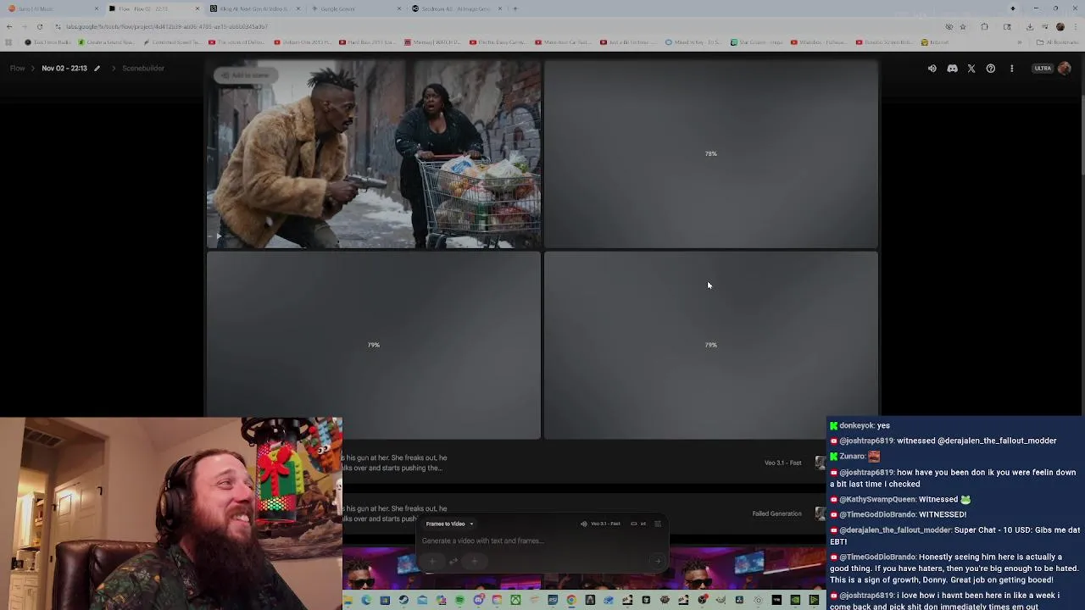This screenshot has width=1085, height=610.
Task: Close the Kling AI browser tab
Action: pos(298,8)
